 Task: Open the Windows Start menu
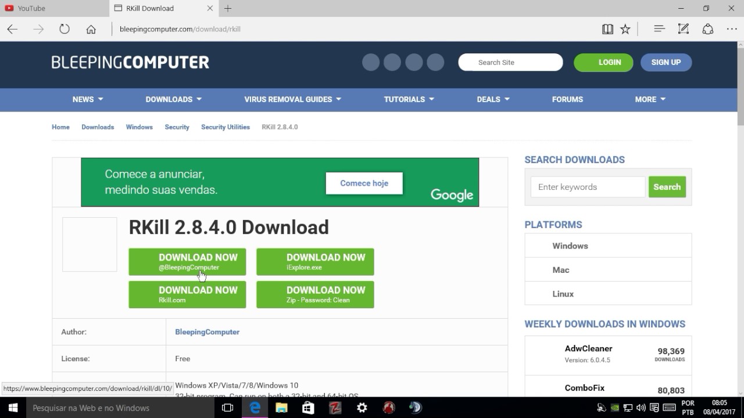click(x=13, y=408)
